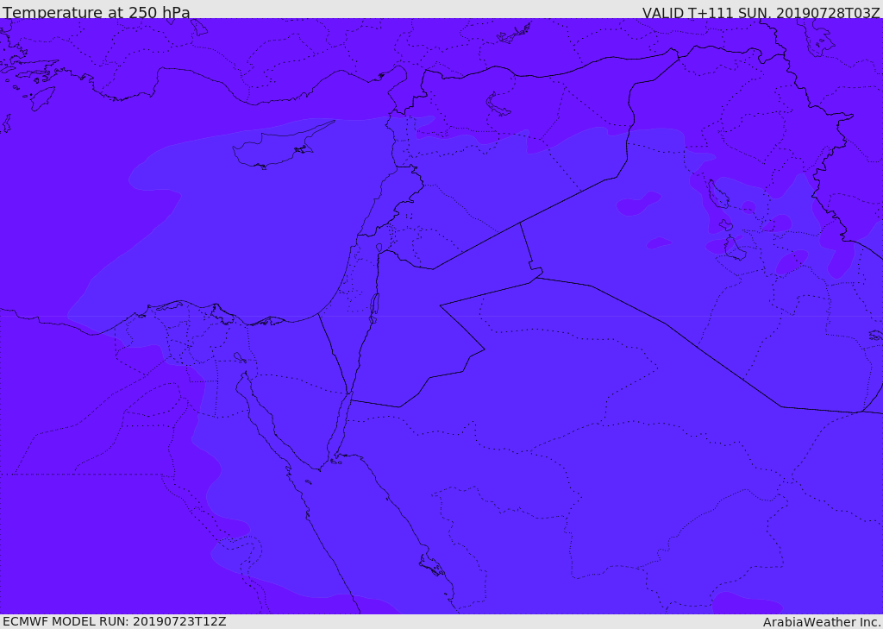Click the 'VALID T+111 SUN. 20190728T03Z' label
Viewport: 883px width, 629px height.
(761, 12)
